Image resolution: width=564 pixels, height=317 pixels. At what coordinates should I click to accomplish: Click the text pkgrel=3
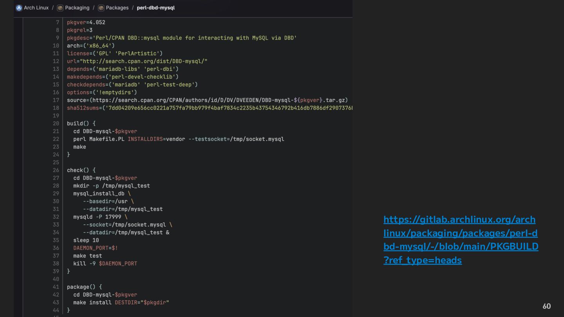[80, 30]
